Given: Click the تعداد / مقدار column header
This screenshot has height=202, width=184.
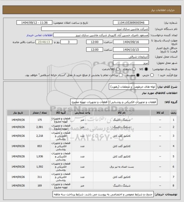Looking at the screenshot, I should (x=40, y=113).
